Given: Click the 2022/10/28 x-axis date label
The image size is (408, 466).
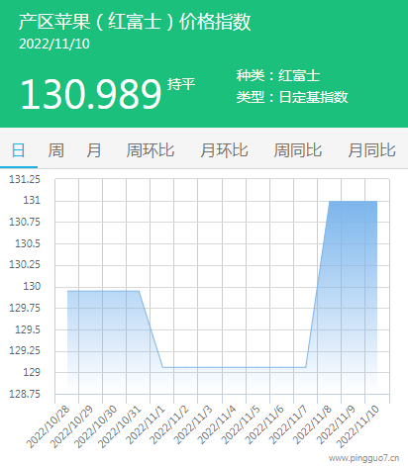Looking at the screenshot, I should (x=49, y=426).
